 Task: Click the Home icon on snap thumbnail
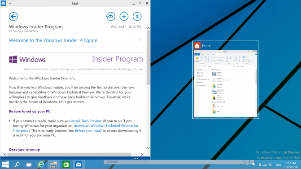(x=197, y=46)
